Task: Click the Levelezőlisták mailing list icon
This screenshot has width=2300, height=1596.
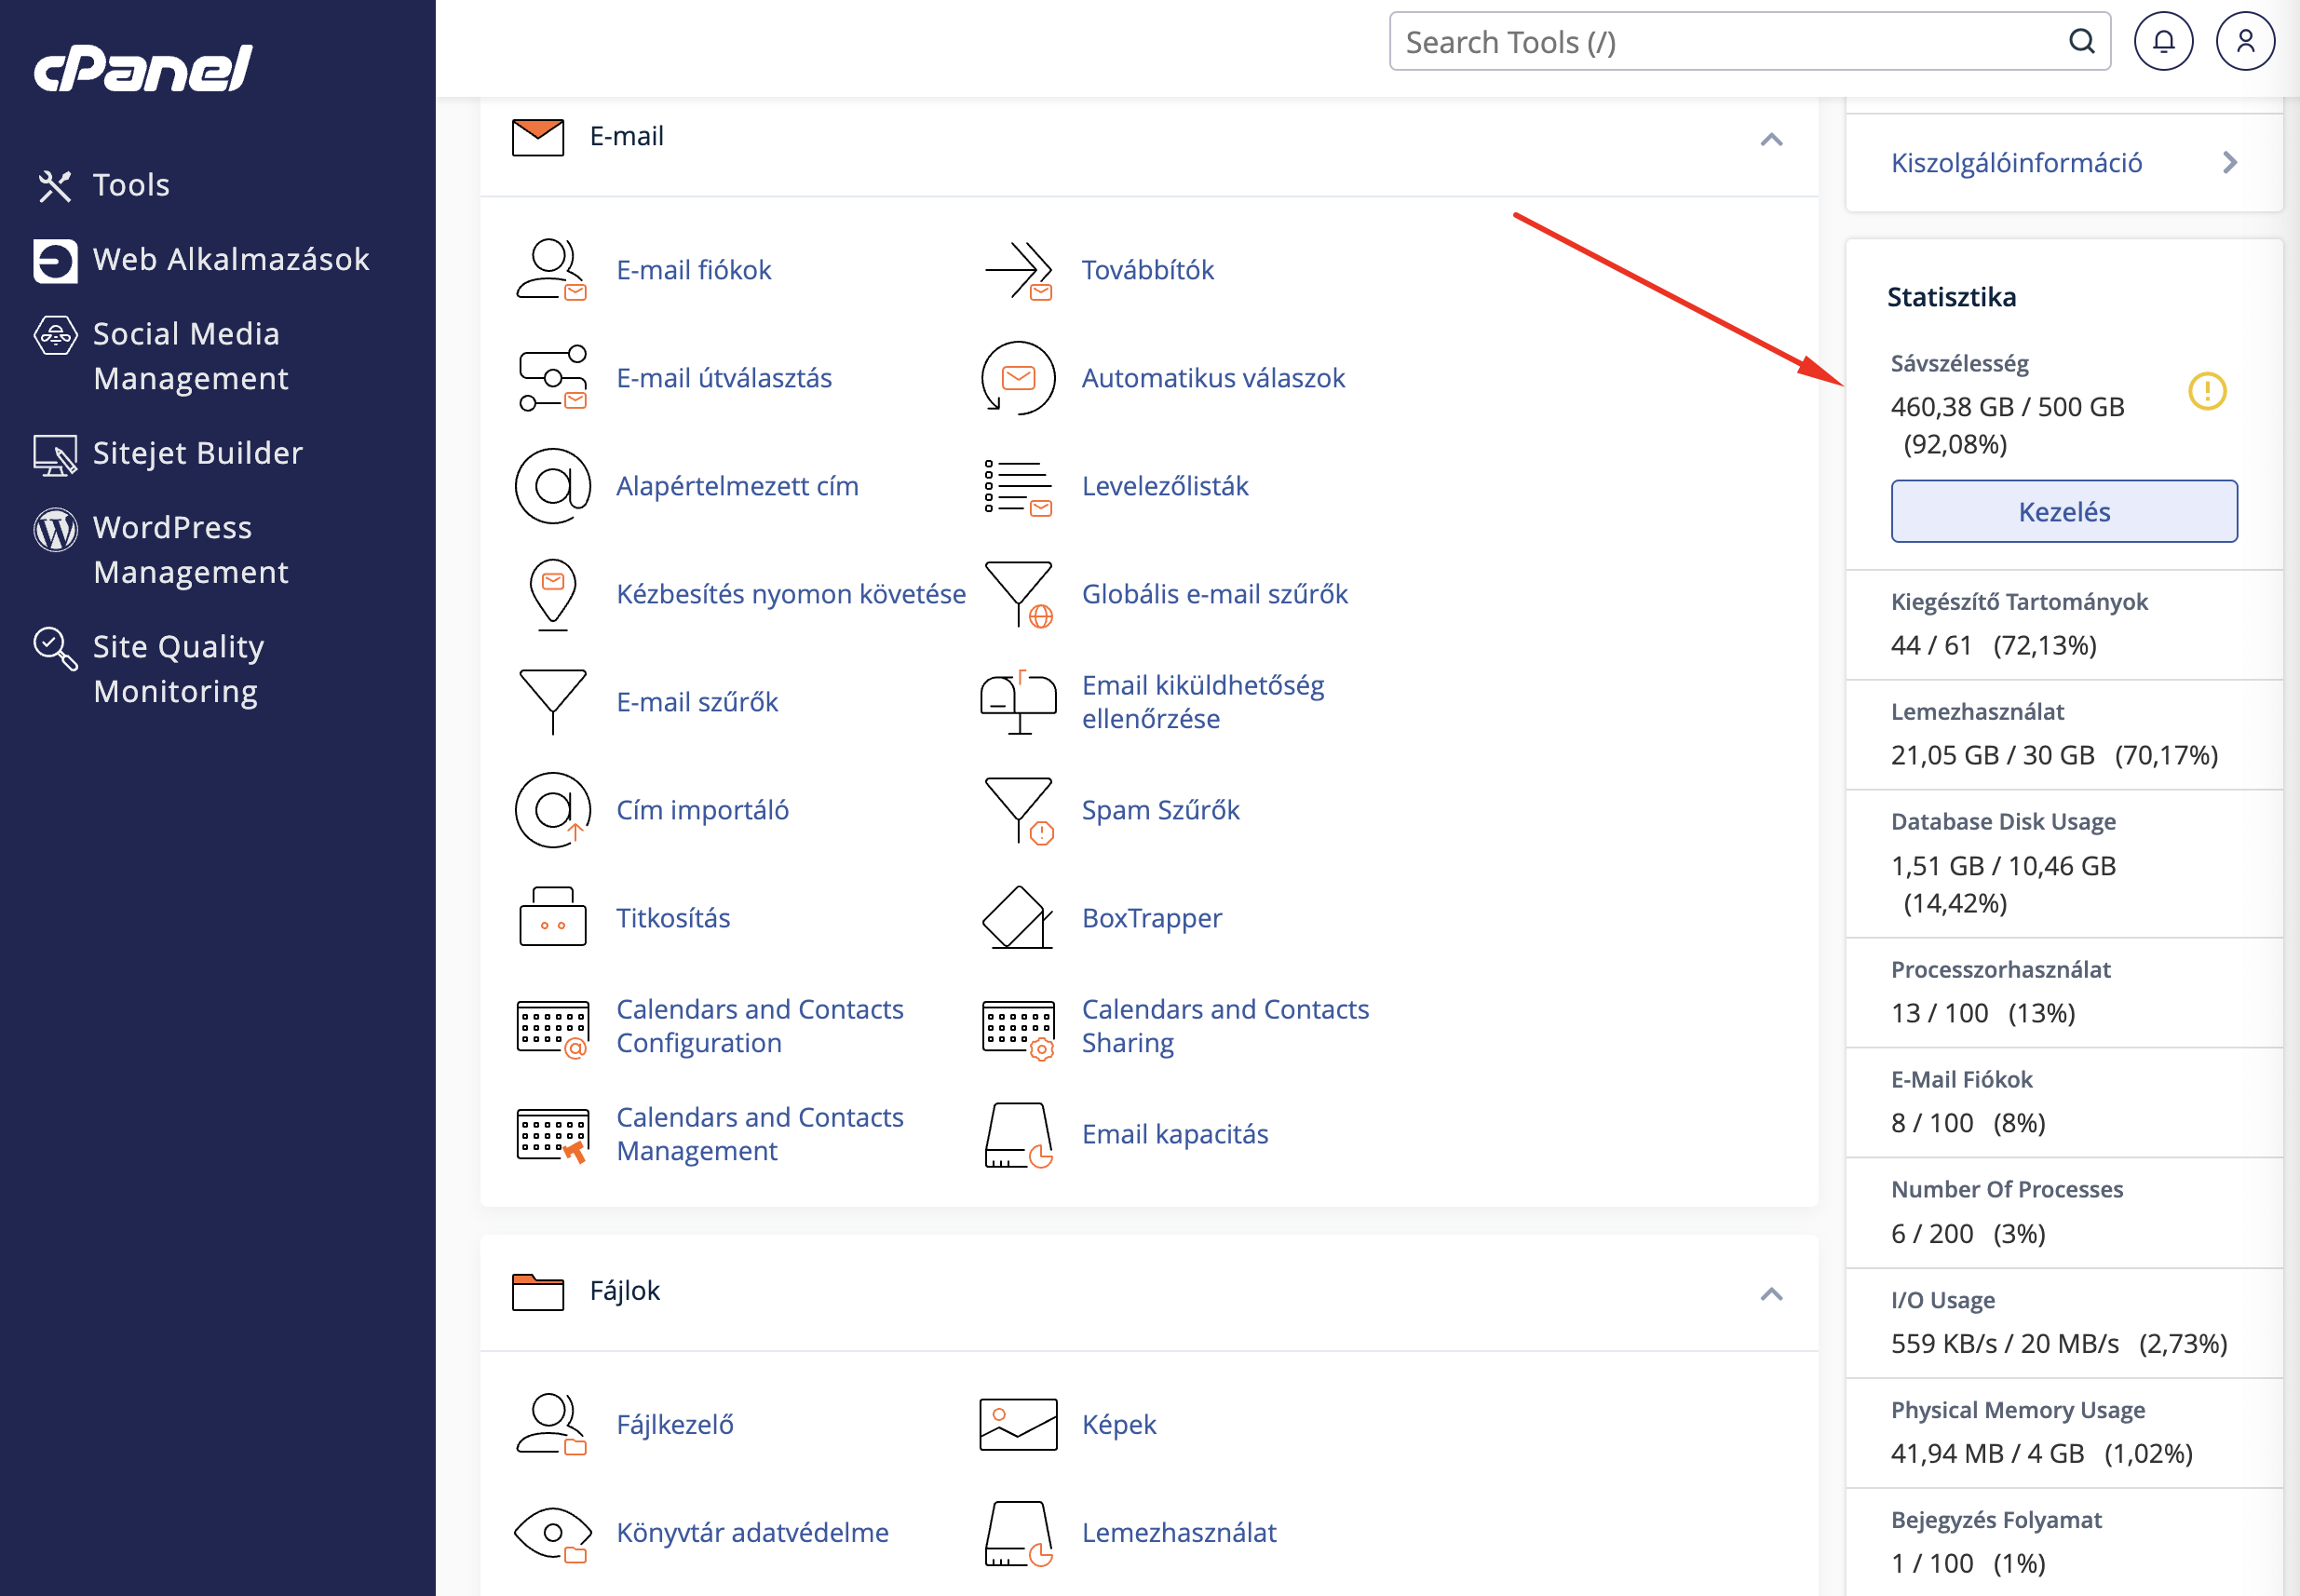Action: click(x=1017, y=486)
